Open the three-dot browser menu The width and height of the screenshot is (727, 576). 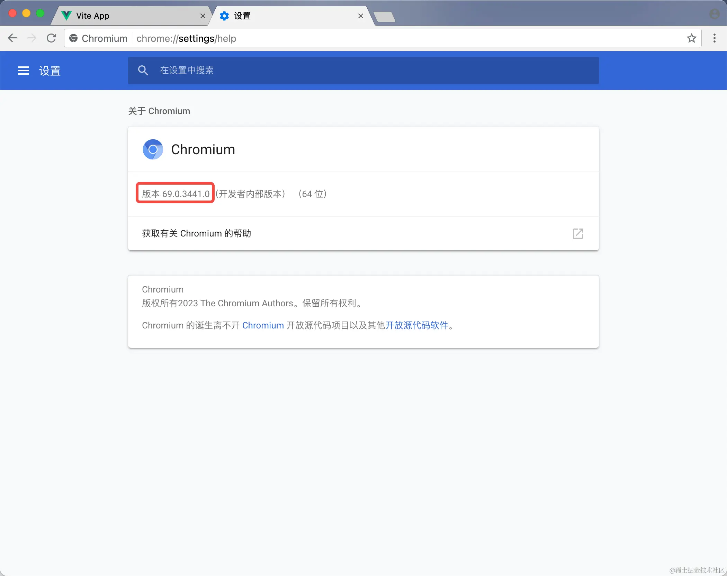click(x=714, y=38)
